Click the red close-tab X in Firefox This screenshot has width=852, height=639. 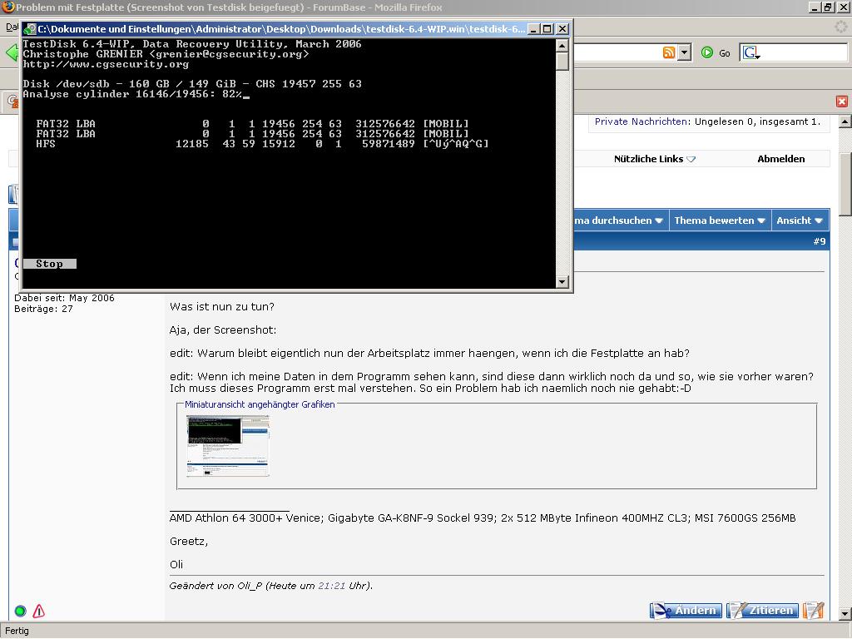(x=842, y=101)
